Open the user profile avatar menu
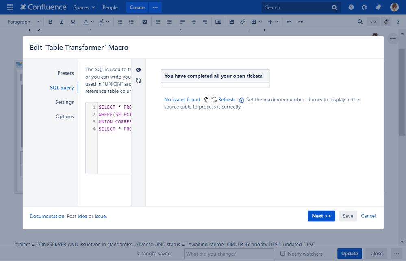This screenshot has height=261, width=406. point(394,7)
